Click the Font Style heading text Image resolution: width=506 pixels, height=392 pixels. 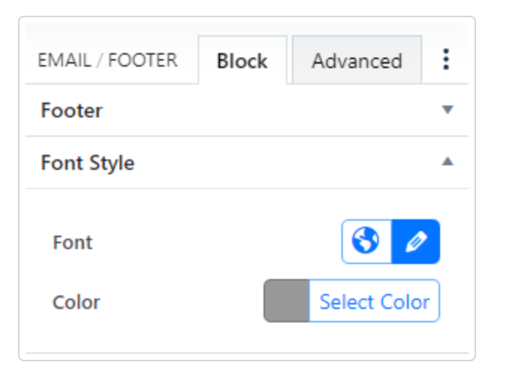pos(88,162)
